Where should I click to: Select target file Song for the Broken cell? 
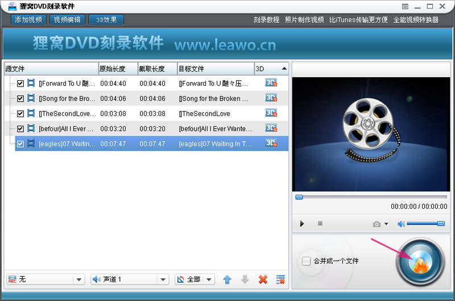point(214,98)
